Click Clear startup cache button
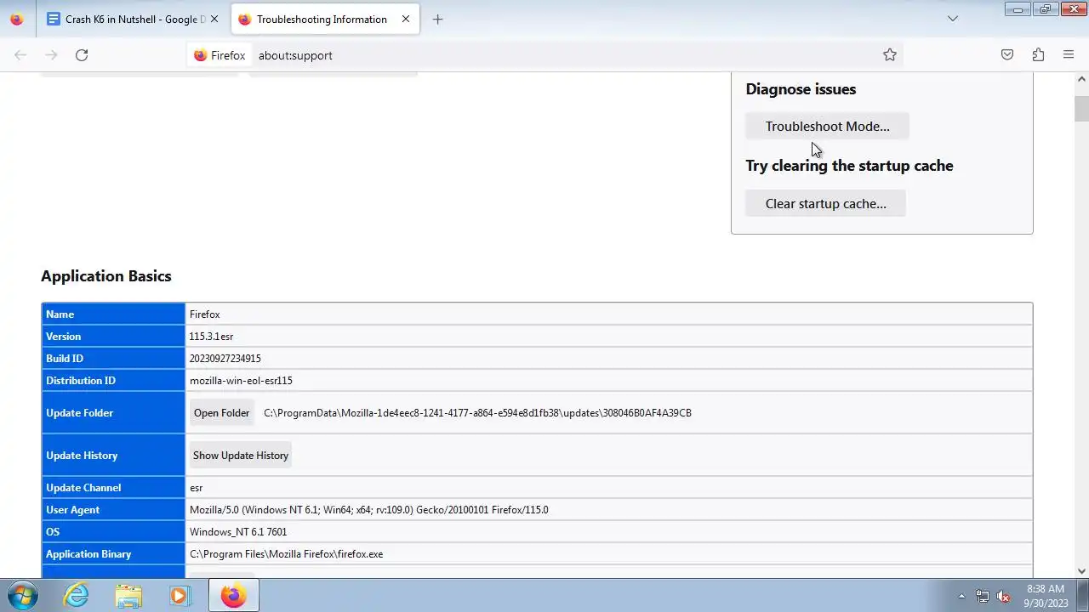Screen dimensions: 1089x612 tap(826, 203)
